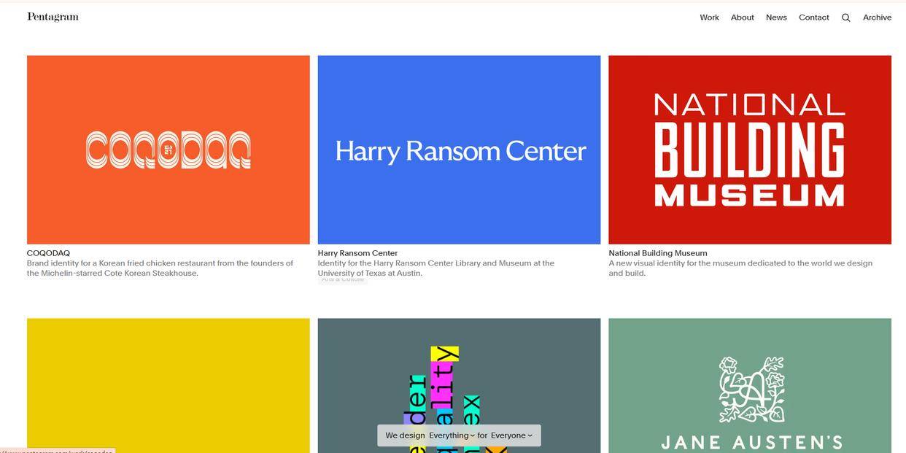Click the Harry Ransom Center description text
Image resolution: width=906 pixels, height=453 pixels.
tap(436, 268)
